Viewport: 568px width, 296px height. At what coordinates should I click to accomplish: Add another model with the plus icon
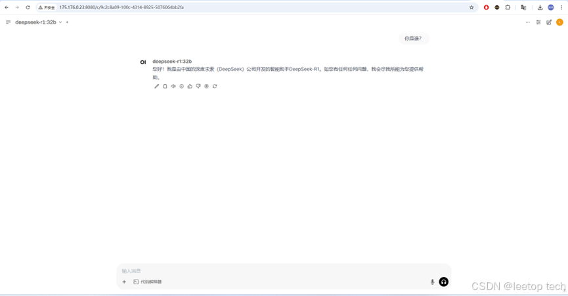67,22
